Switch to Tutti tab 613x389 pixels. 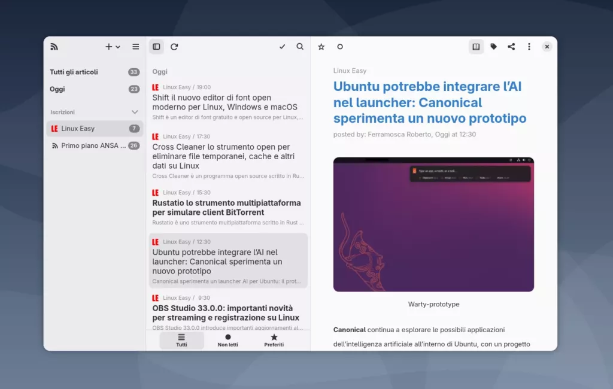(182, 340)
